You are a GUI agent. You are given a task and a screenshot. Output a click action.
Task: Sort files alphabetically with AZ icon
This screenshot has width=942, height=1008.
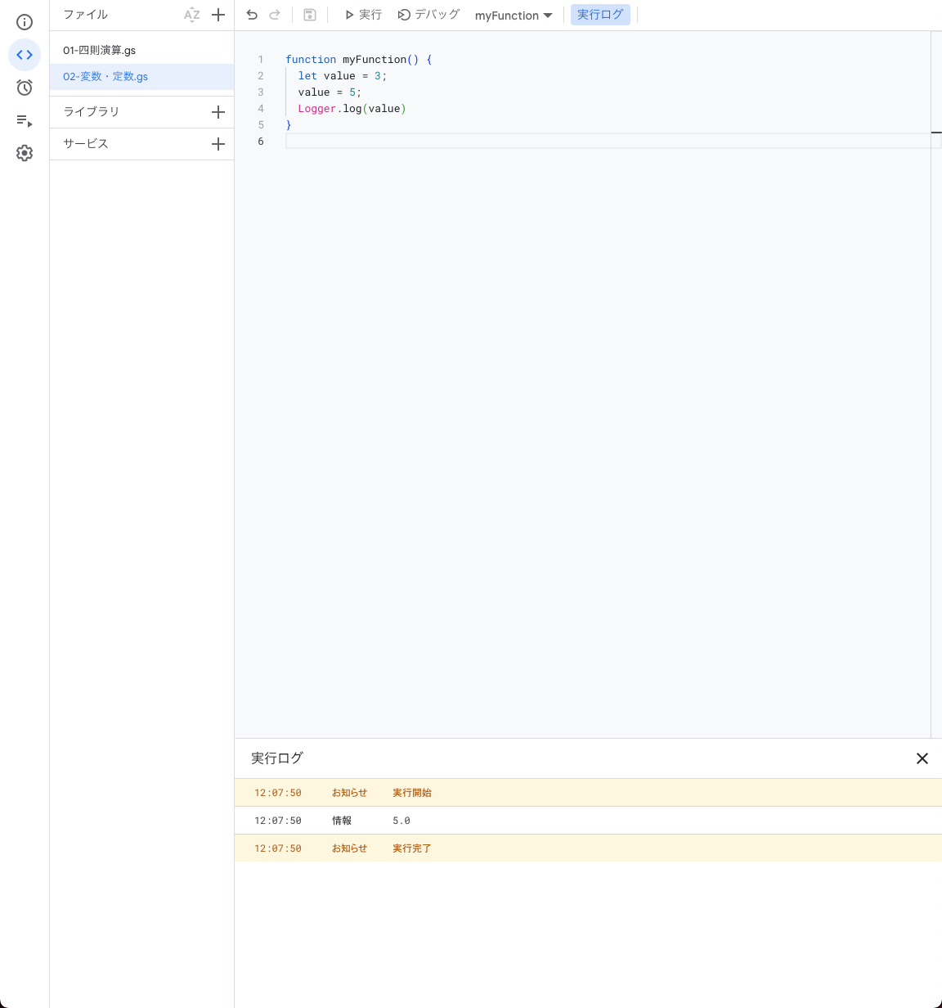[192, 15]
